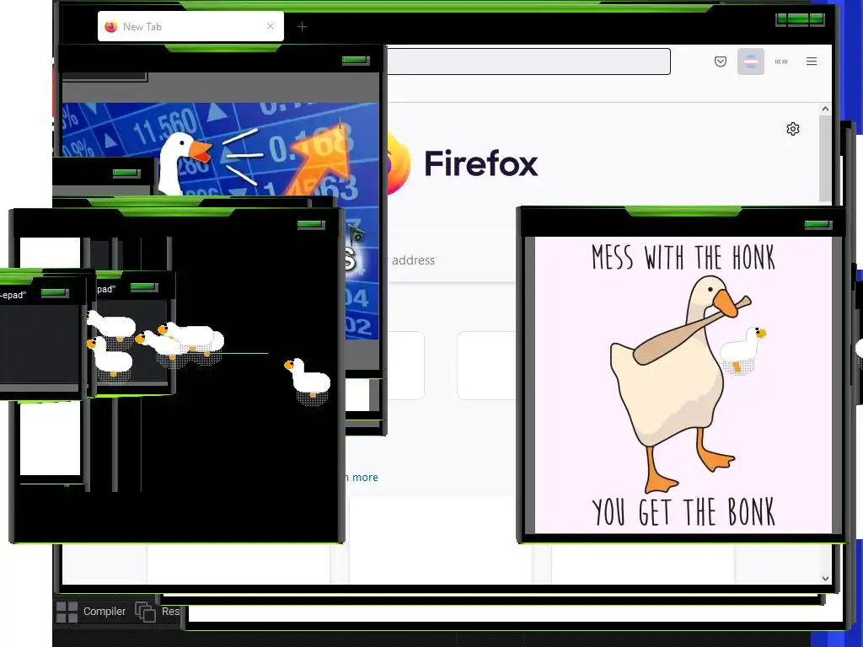Viewport: 863px width, 647px height.
Task: Click the leftmost green Firefox window-control button
Action: 781,19
